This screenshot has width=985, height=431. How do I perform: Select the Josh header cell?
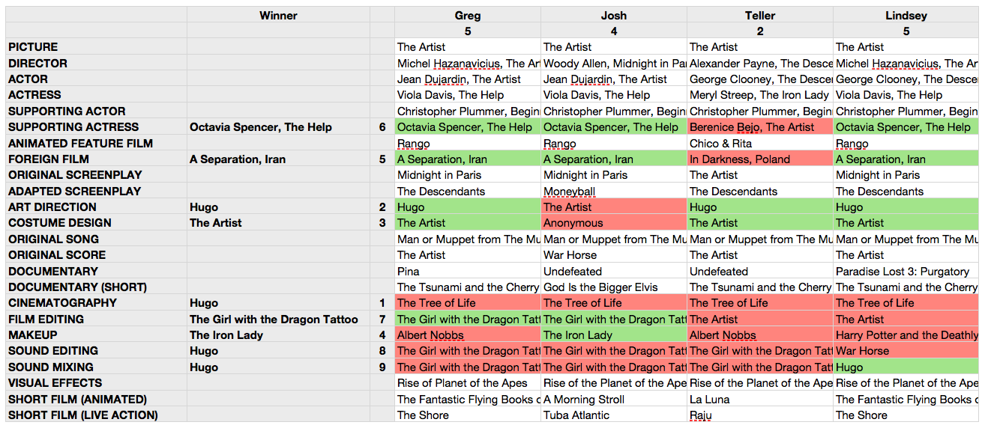click(x=614, y=15)
